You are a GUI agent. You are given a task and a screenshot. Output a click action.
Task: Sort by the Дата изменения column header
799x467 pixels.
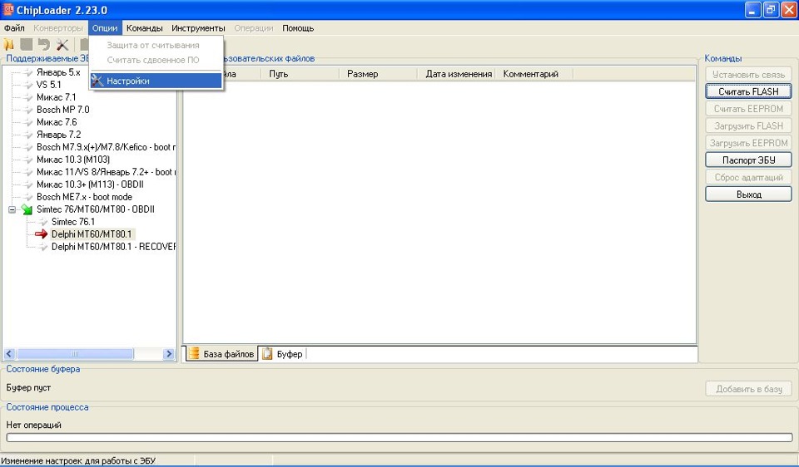pos(456,74)
